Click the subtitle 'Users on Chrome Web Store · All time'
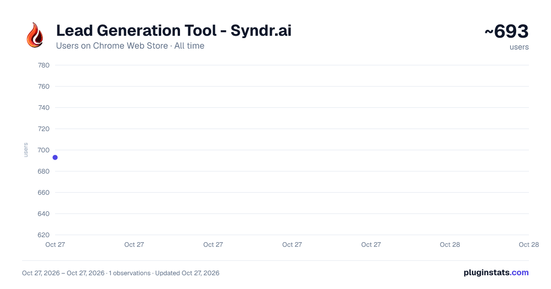Image resolution: width=551 pixels, height=289 pixels. [x=130, y=46]
